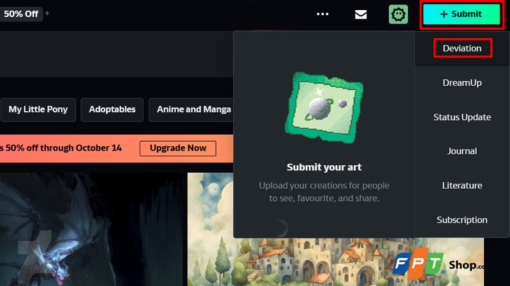The height and width of the screenshot is (286, 510).
Task: Click the small plus beside 50% Off
Action: pos(47,13)
